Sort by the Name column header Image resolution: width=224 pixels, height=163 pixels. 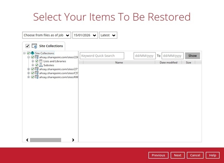(x=119, y=63)
